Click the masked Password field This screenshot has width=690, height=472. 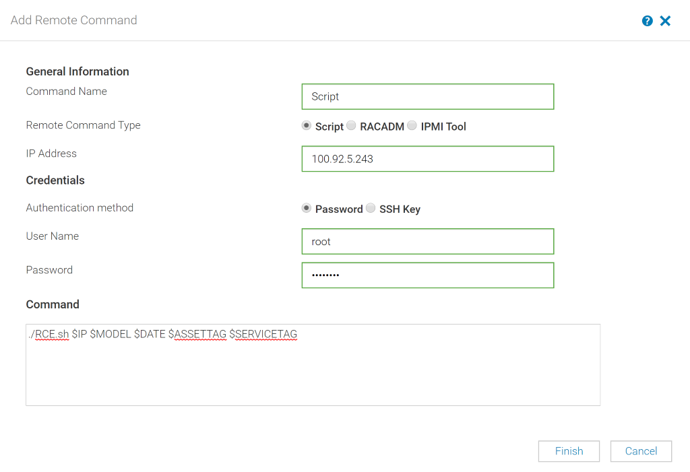pos(427,275)
